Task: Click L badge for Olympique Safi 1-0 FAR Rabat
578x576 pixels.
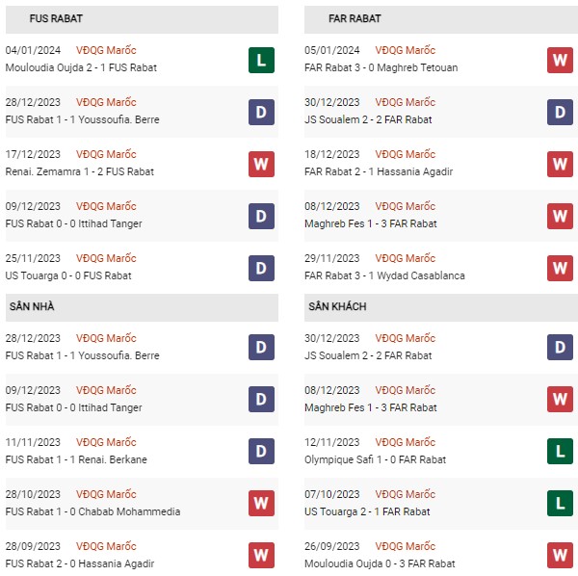Action: click(561, 452)
